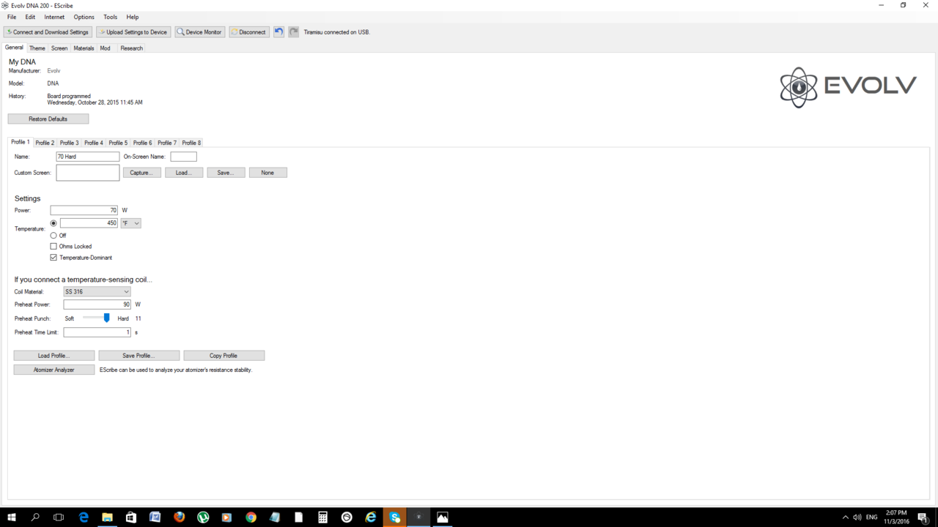The image size is (938, 527).
Task: Click the None button
Action: pyautogui.click(x=267, y=173)
